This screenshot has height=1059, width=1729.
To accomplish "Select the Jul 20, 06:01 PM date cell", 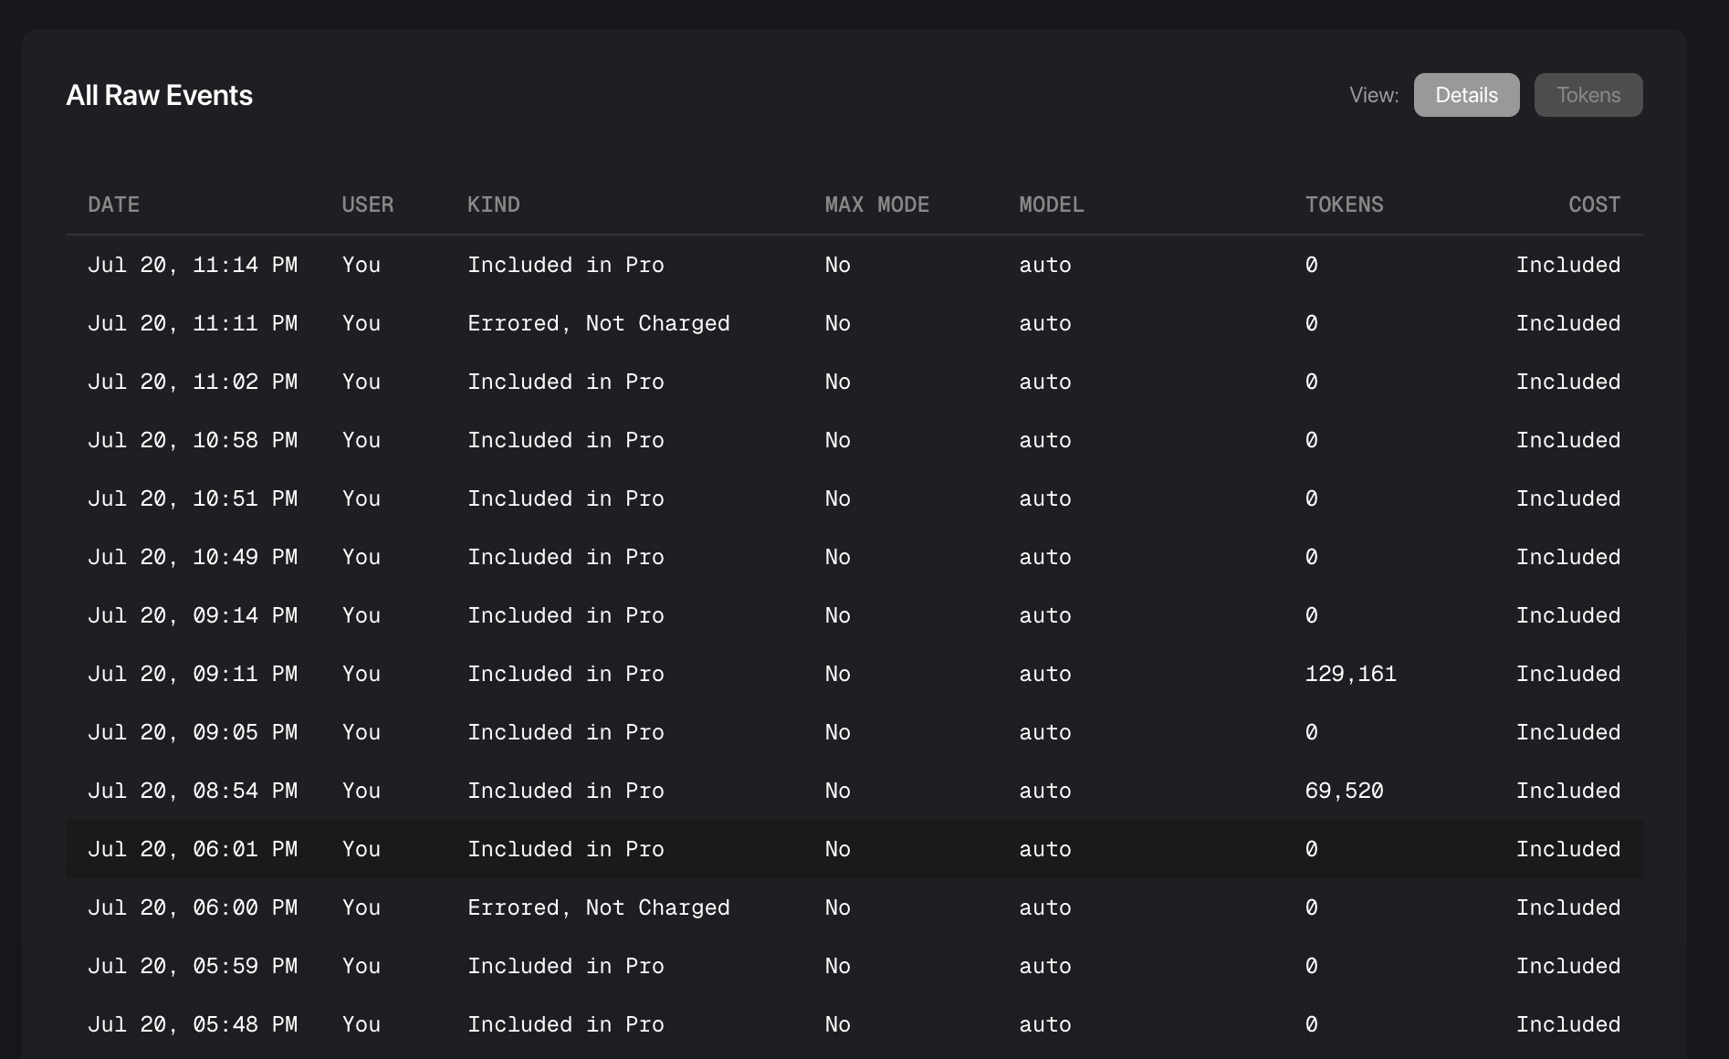I will [193, 849].
